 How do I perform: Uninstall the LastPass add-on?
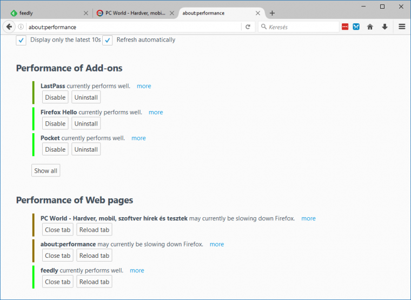click(86, 97)
